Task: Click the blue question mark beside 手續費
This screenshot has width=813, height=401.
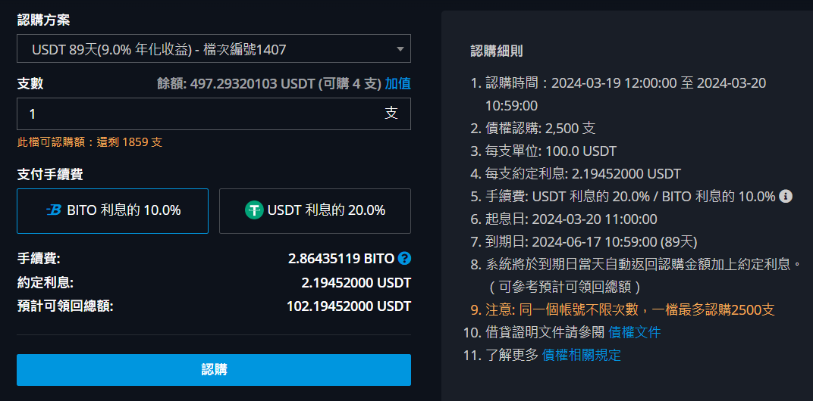Action: coord(404,258)
